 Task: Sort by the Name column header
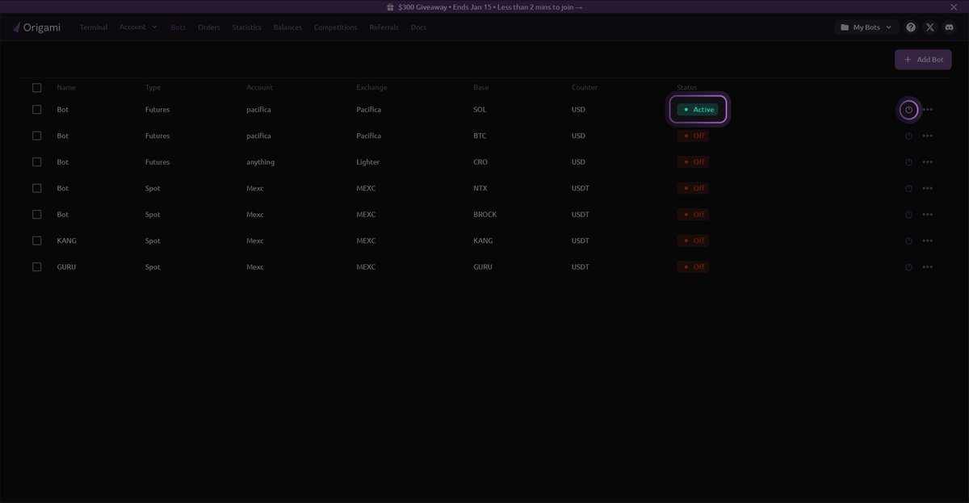click(x=66, y=87)
